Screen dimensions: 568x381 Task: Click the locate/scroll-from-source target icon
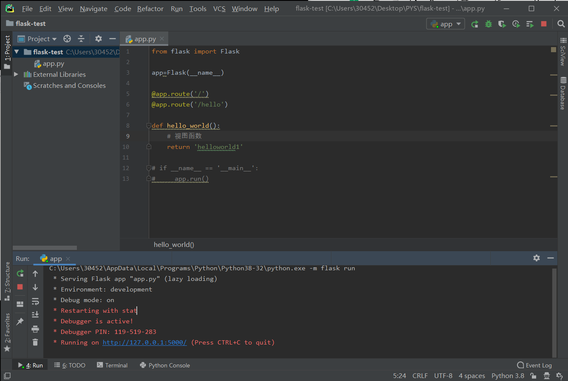point(67,39)
